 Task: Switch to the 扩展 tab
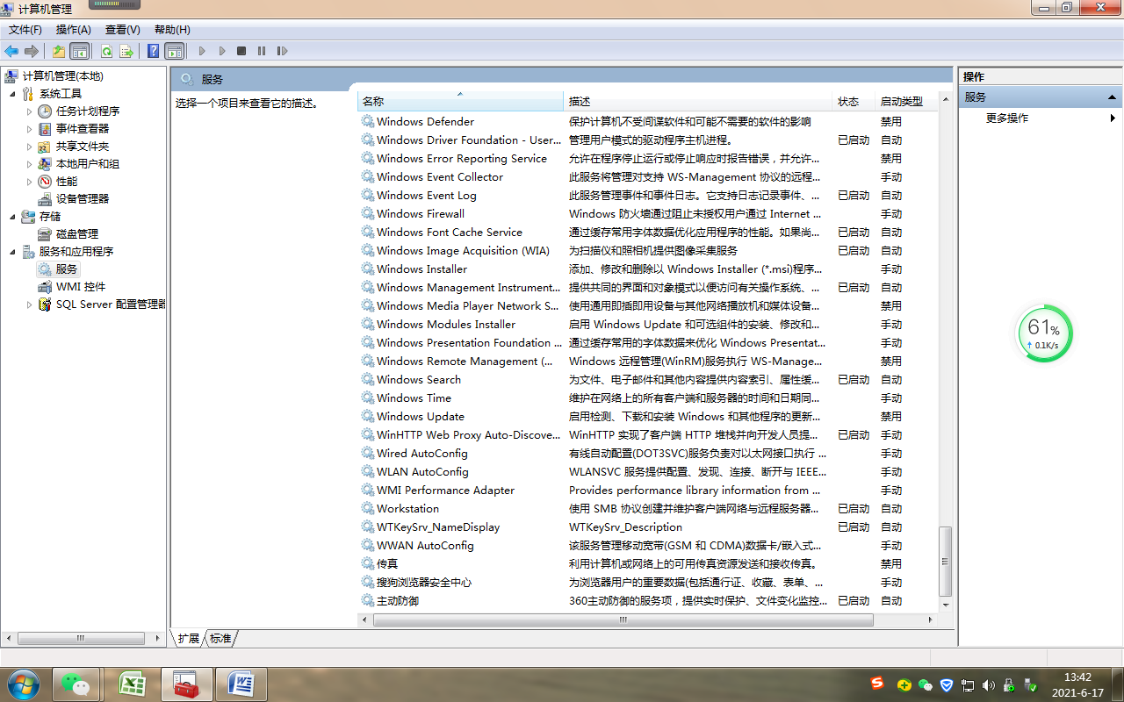tap(189, 639)
